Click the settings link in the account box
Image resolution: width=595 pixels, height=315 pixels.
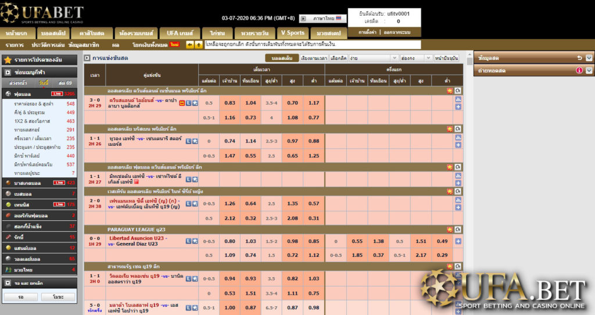click(367, 33)
